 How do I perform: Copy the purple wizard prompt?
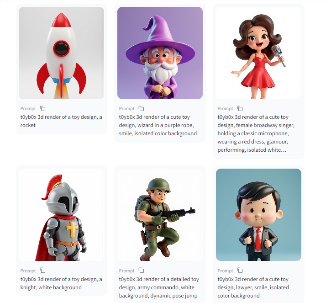[x=141, y=109]
